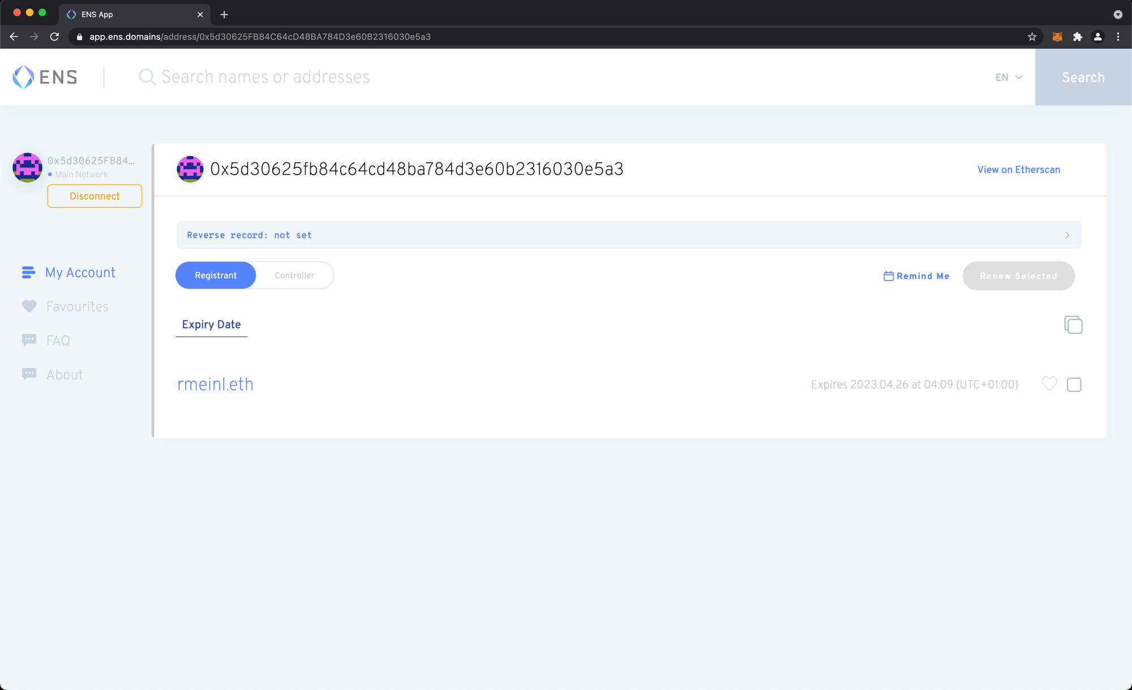
Task: Go back in browser history
Action: [14, 37]
